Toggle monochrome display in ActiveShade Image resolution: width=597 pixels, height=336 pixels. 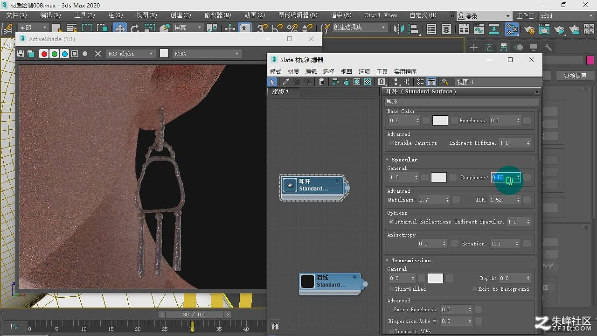pyautogui.click(x=85, y=54)
